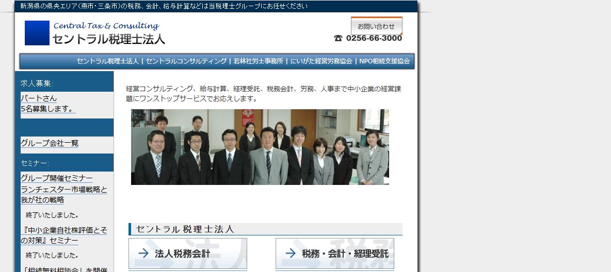Image resolution: width=611 pixels, height=272 pixels.
Task: Click the staff group photo
Action: (260, 147)
